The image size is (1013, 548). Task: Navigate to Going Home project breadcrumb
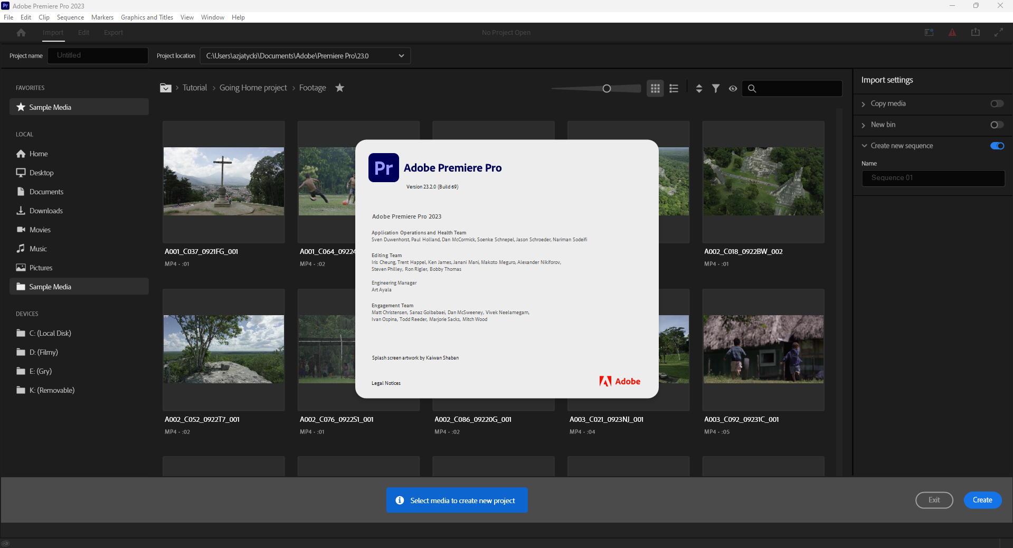click(253, 88)
